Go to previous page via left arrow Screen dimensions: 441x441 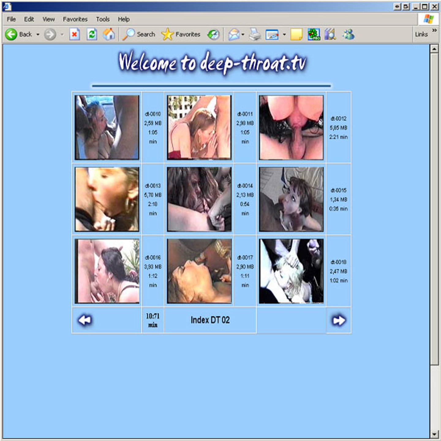coord(85,320)
